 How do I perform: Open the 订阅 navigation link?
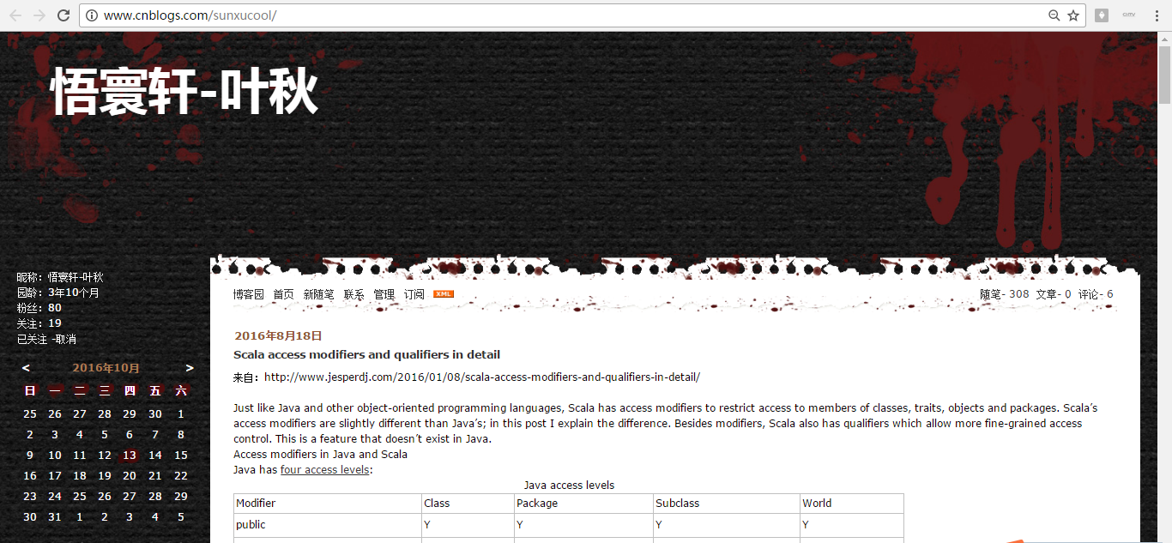414,294
